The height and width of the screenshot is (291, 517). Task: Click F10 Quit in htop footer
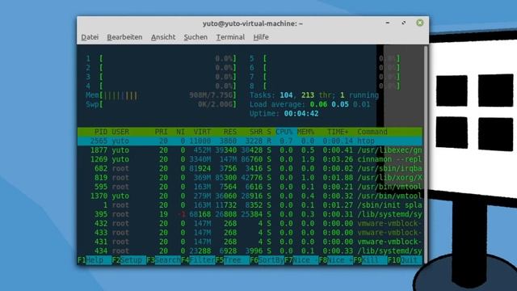pos(405,260)
